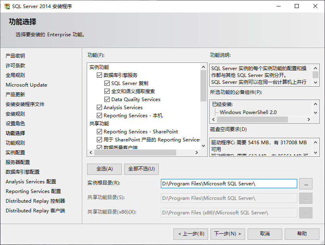
Task: Select 产品更新 step in sidebar
Action: tap(15, 94)
